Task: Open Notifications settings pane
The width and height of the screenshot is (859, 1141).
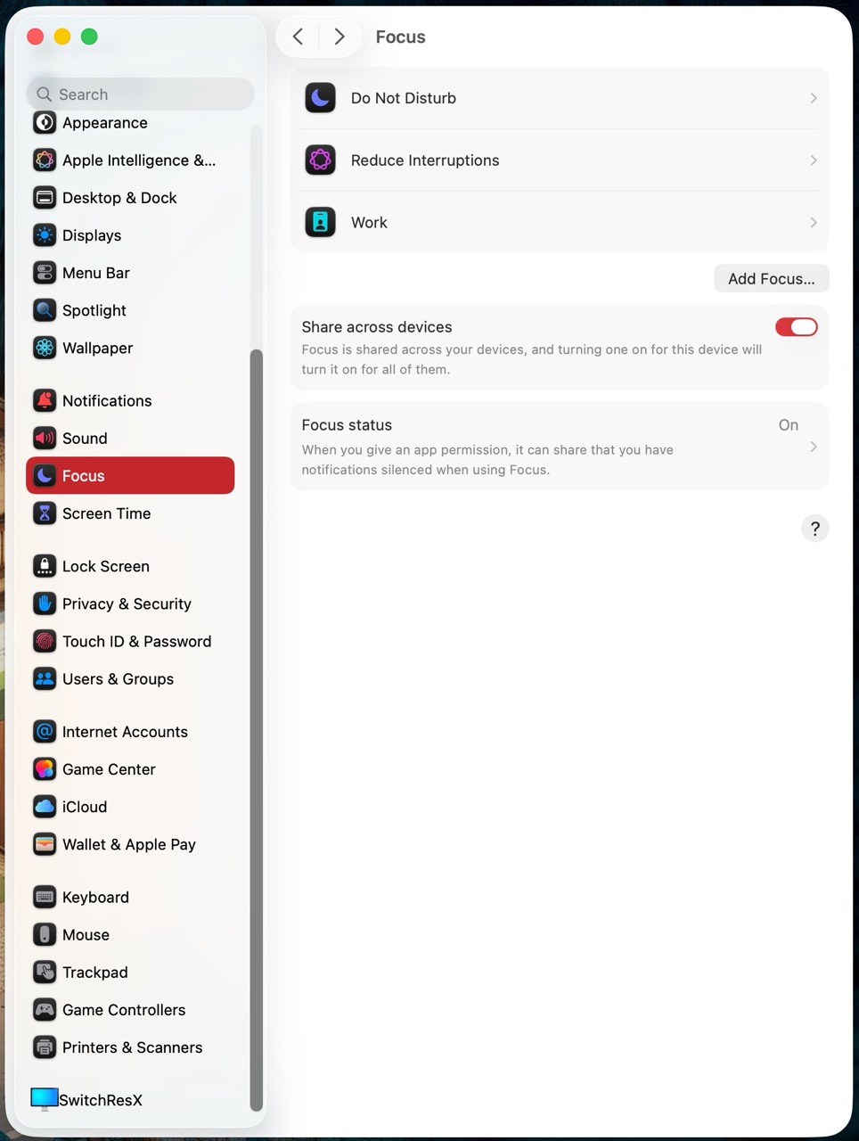Action: 130,401
